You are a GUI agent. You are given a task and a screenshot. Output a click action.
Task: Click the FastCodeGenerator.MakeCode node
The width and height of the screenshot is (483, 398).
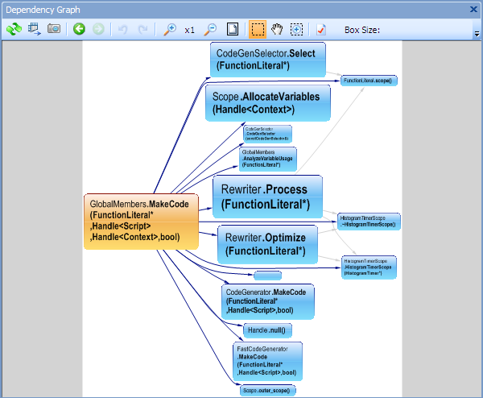[267, 361]
